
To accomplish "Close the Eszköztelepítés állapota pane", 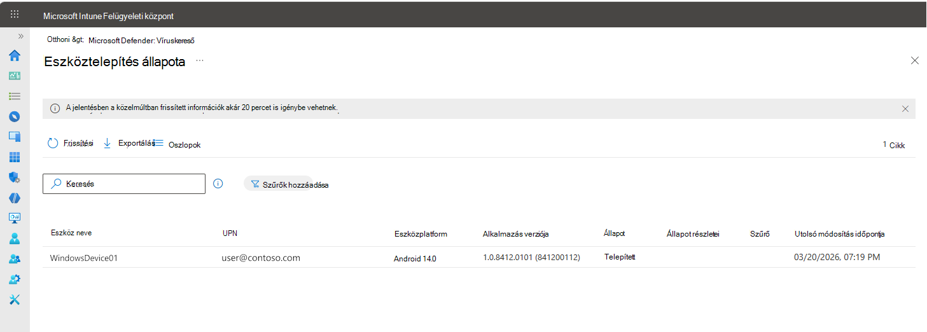I will pos(915,60).
